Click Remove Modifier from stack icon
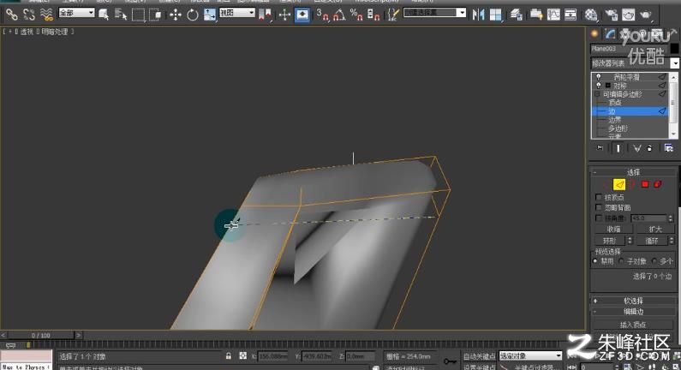 [x=649, y=148]
